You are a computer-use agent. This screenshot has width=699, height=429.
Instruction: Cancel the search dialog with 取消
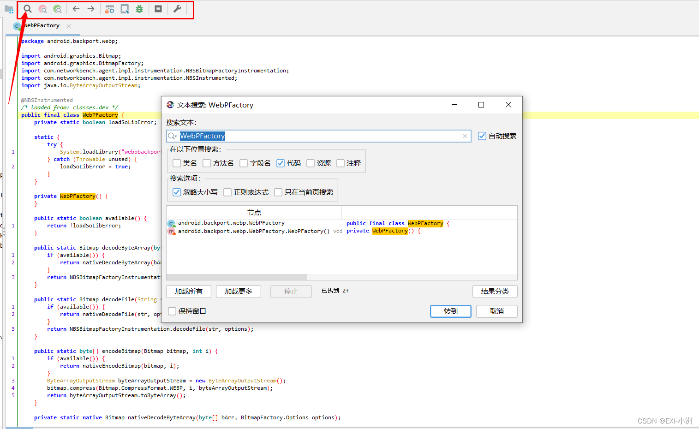(497, 311)
